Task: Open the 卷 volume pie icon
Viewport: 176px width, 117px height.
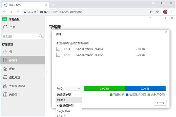Action: [5, 52]
